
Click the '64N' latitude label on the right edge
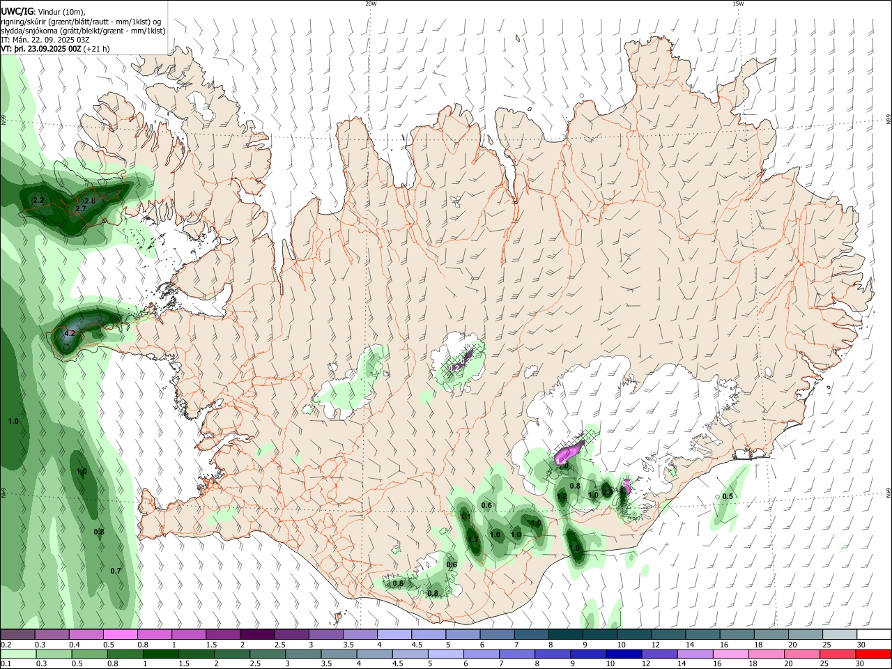coord(889,492)
